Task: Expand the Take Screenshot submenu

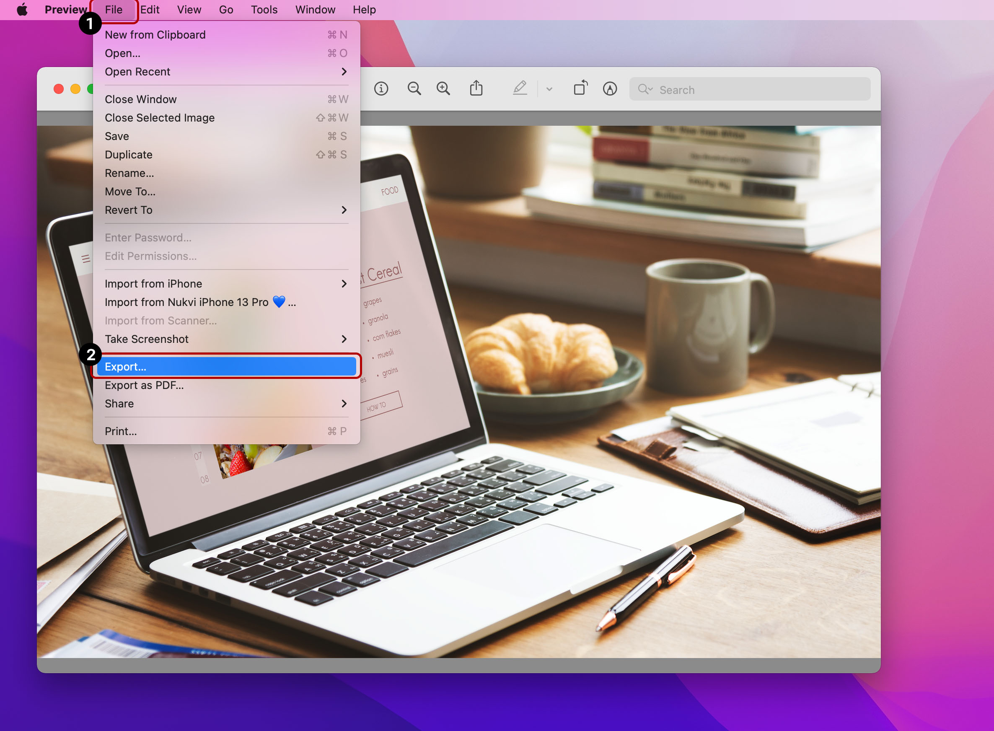Action: [225, 340]
